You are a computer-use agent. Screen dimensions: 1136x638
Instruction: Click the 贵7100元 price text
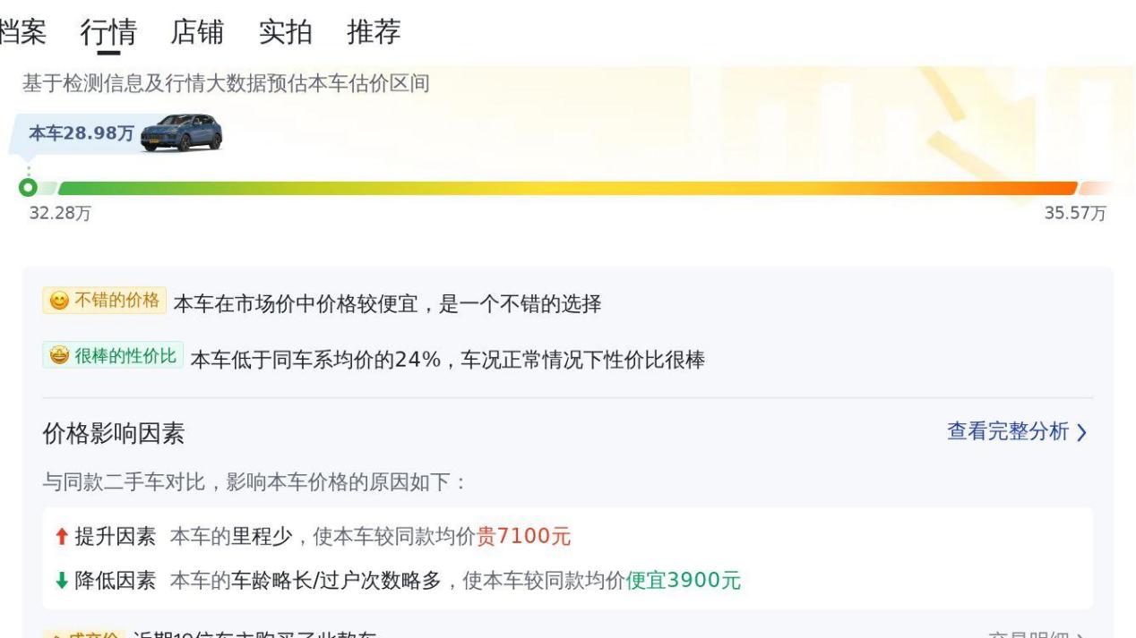tap(523, 537)
